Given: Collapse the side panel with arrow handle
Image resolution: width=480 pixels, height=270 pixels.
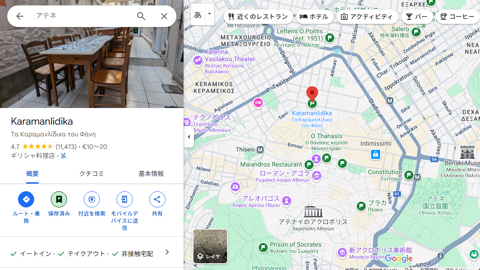Looking at the screenshot, I should coord(189,137).
